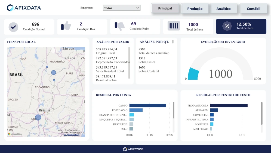Viewport: 271px width, 153px height.
Task: Go to the Analítico page
Action: tap(223, 9)
